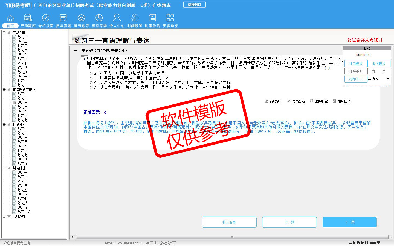394x246 pixels.
Task: Open 历年真题 past papers icon
Action: (x=63, y=18)
